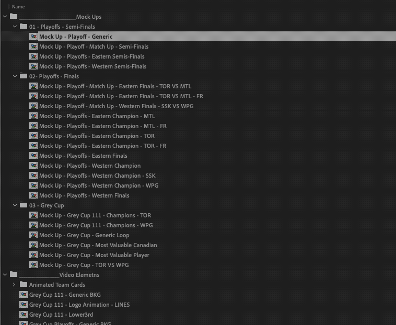Image resolution: width=396 pixels, height=325 pixels.
Task: Select 'Mock Up - Playoffs - Eastern Finals'
Action: [83, 156]
